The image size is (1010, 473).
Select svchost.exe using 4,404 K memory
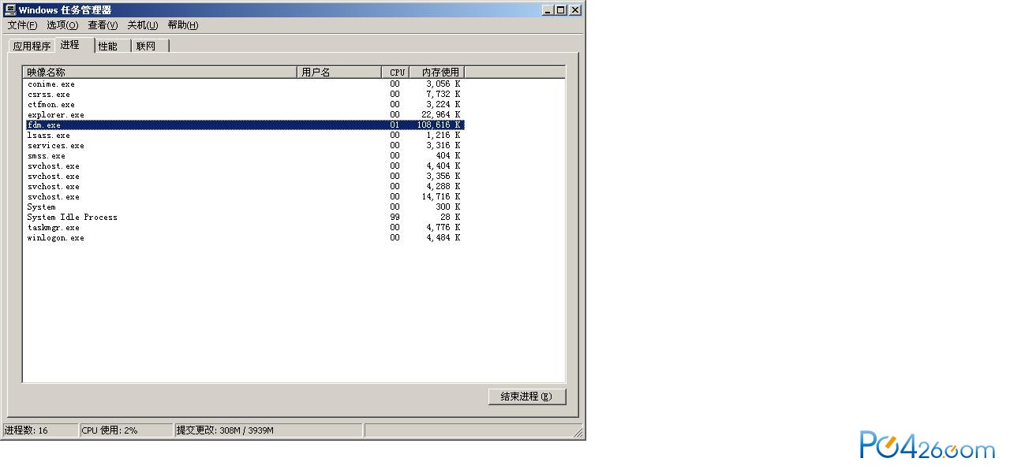(245, 166)
